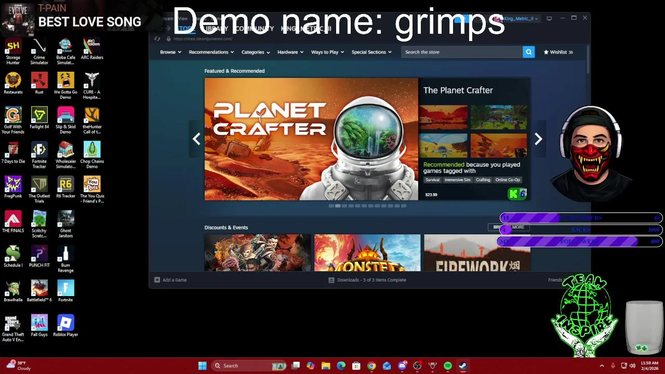Screen dimensions: 665x374
Task: Select the Brawlhalla desktop icon
Action: pyautogui.click(x=13, y=291)
